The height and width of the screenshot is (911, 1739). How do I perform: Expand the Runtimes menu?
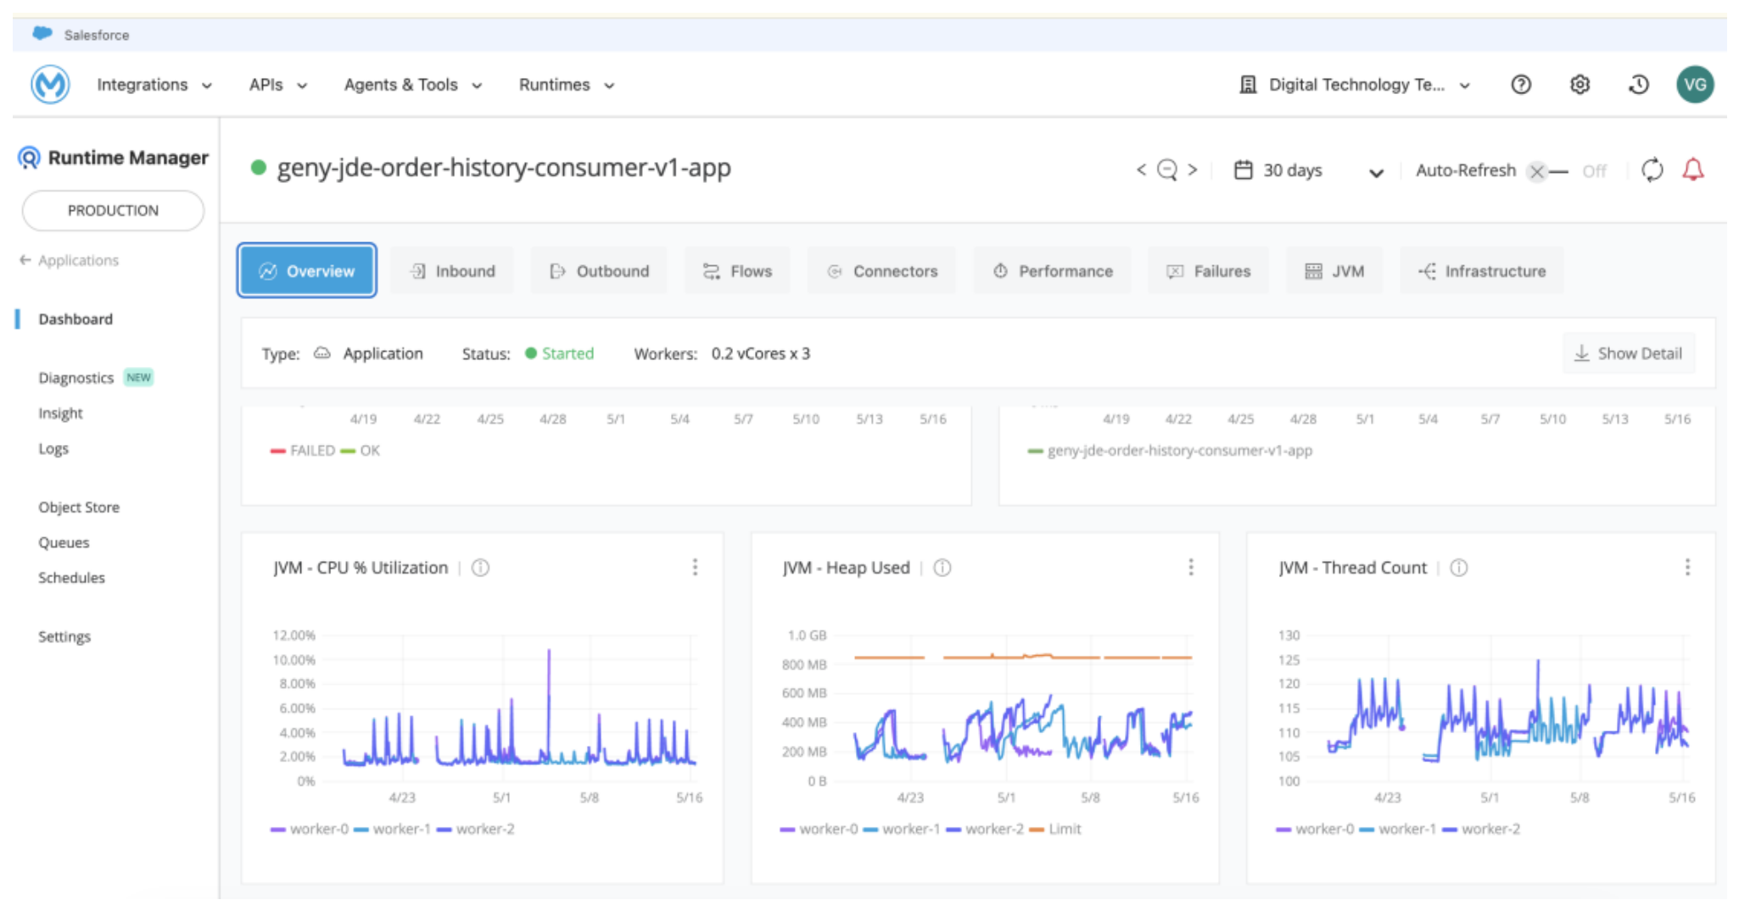(x=566, y=85)
